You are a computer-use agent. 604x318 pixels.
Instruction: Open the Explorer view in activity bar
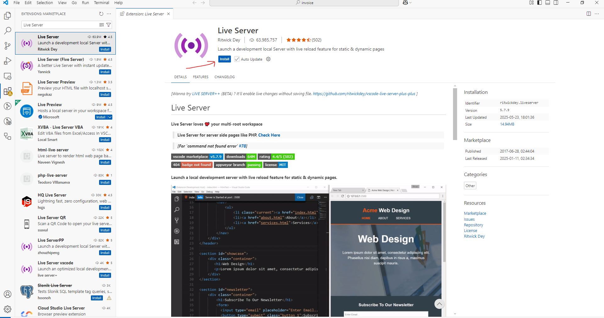tap(8, 16)
